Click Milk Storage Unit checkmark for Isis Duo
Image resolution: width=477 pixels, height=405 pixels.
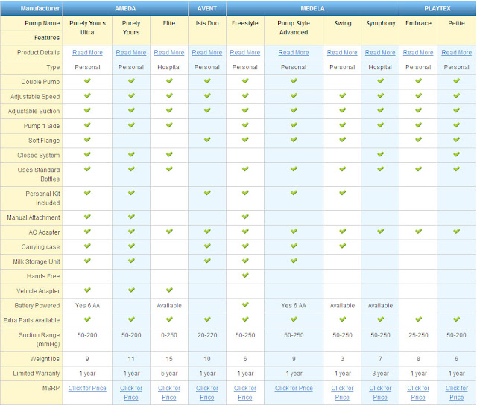(x=207, y=261)
